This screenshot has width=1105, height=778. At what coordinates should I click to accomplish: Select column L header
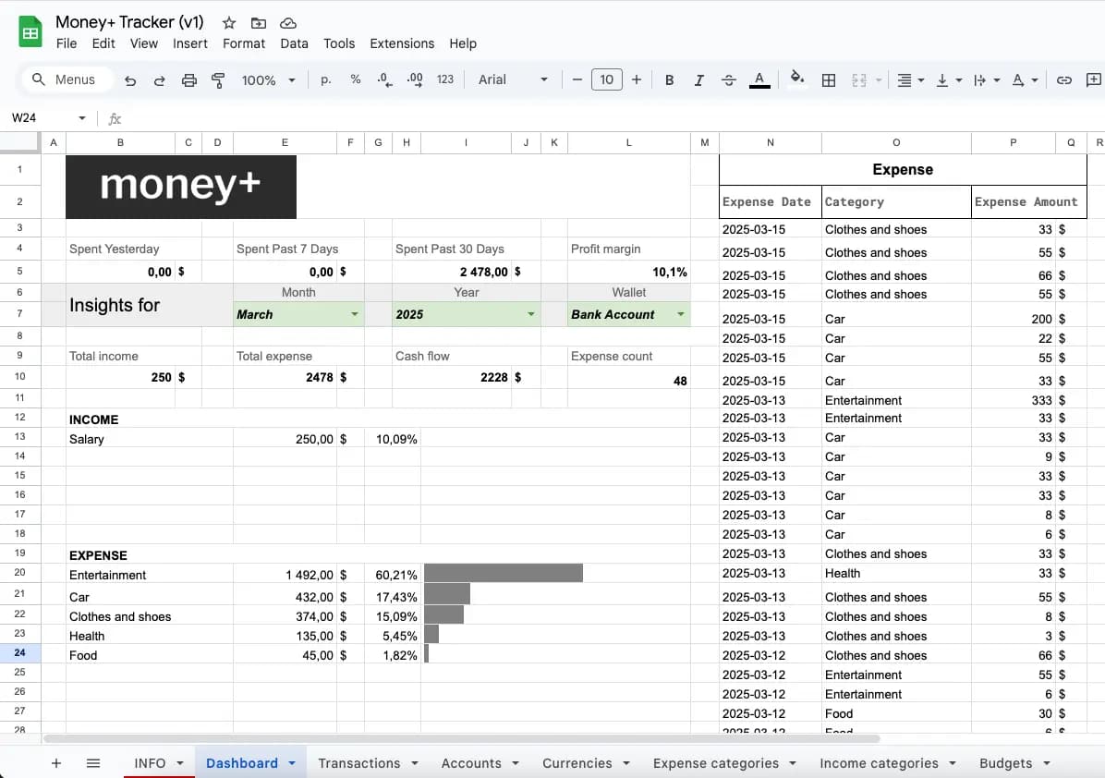pos(628,142)
